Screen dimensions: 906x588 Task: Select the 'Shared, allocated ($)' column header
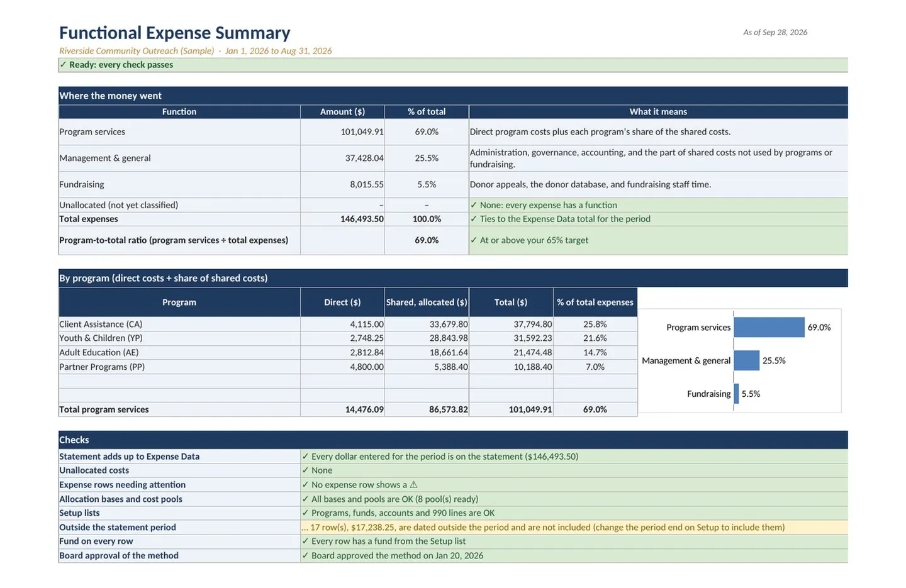[427, 302]
